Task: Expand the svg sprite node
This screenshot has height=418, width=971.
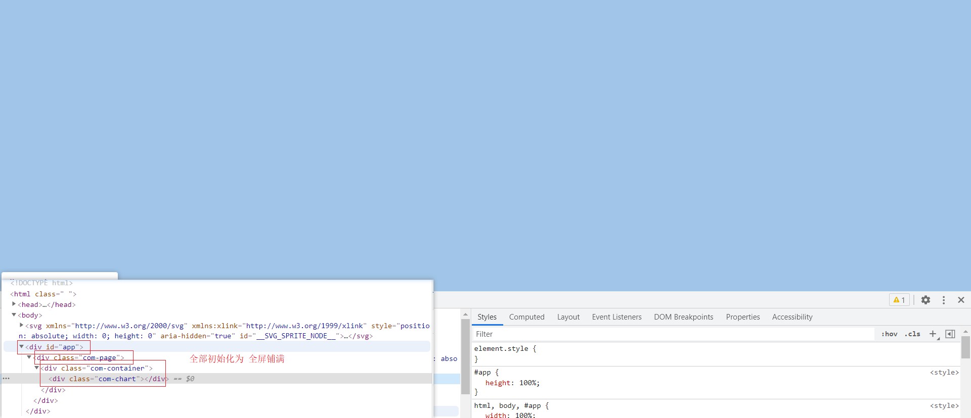Action: [x=21, y=325]
